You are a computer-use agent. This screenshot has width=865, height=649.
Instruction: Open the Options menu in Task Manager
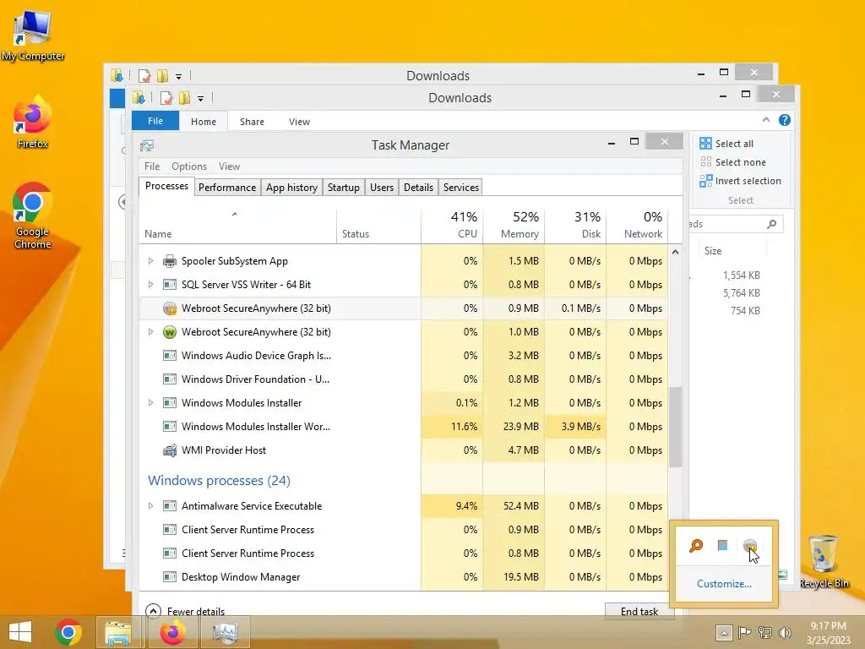pos(189,166)
